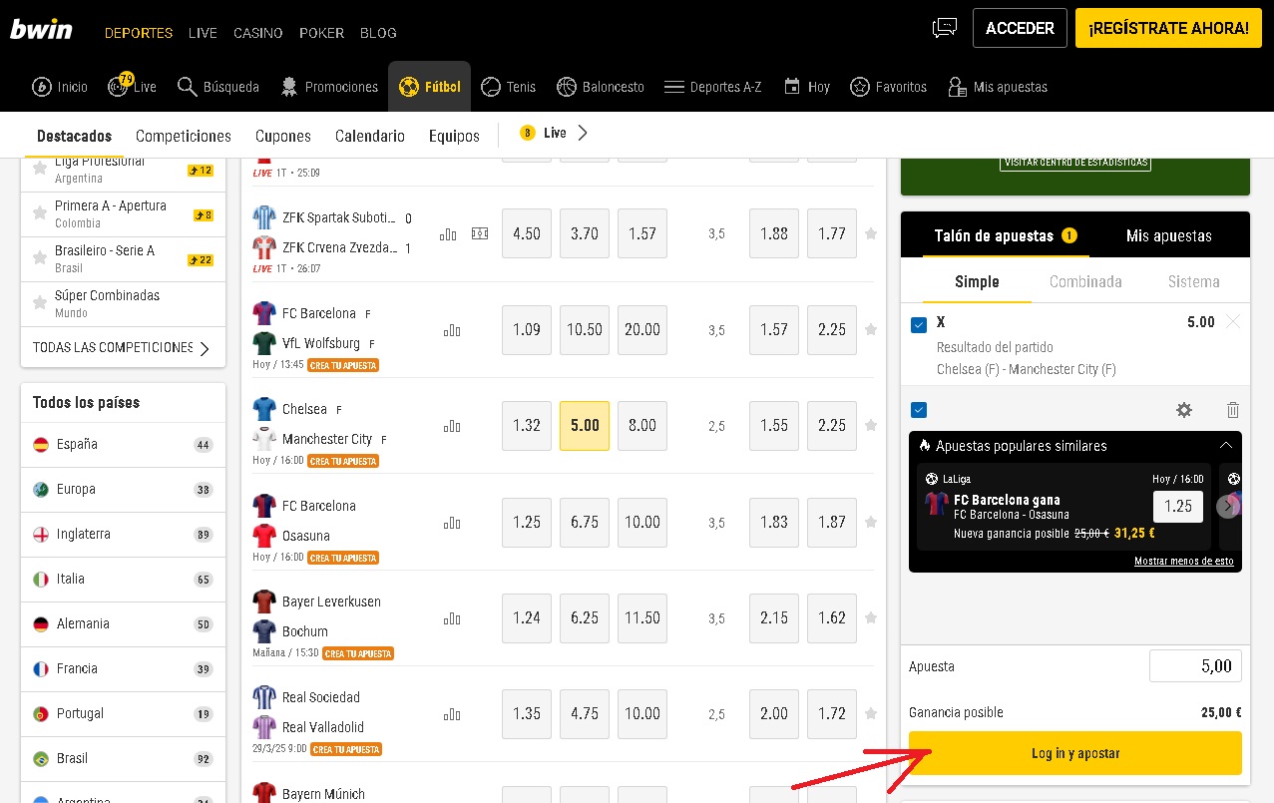
Task: Uncheck the X 5.00 bet checkbox
Action: coord(919,324)
